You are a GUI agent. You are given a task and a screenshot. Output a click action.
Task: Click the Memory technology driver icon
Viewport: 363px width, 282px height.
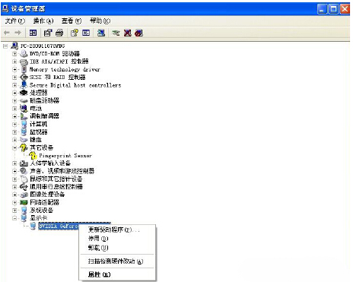24,69
